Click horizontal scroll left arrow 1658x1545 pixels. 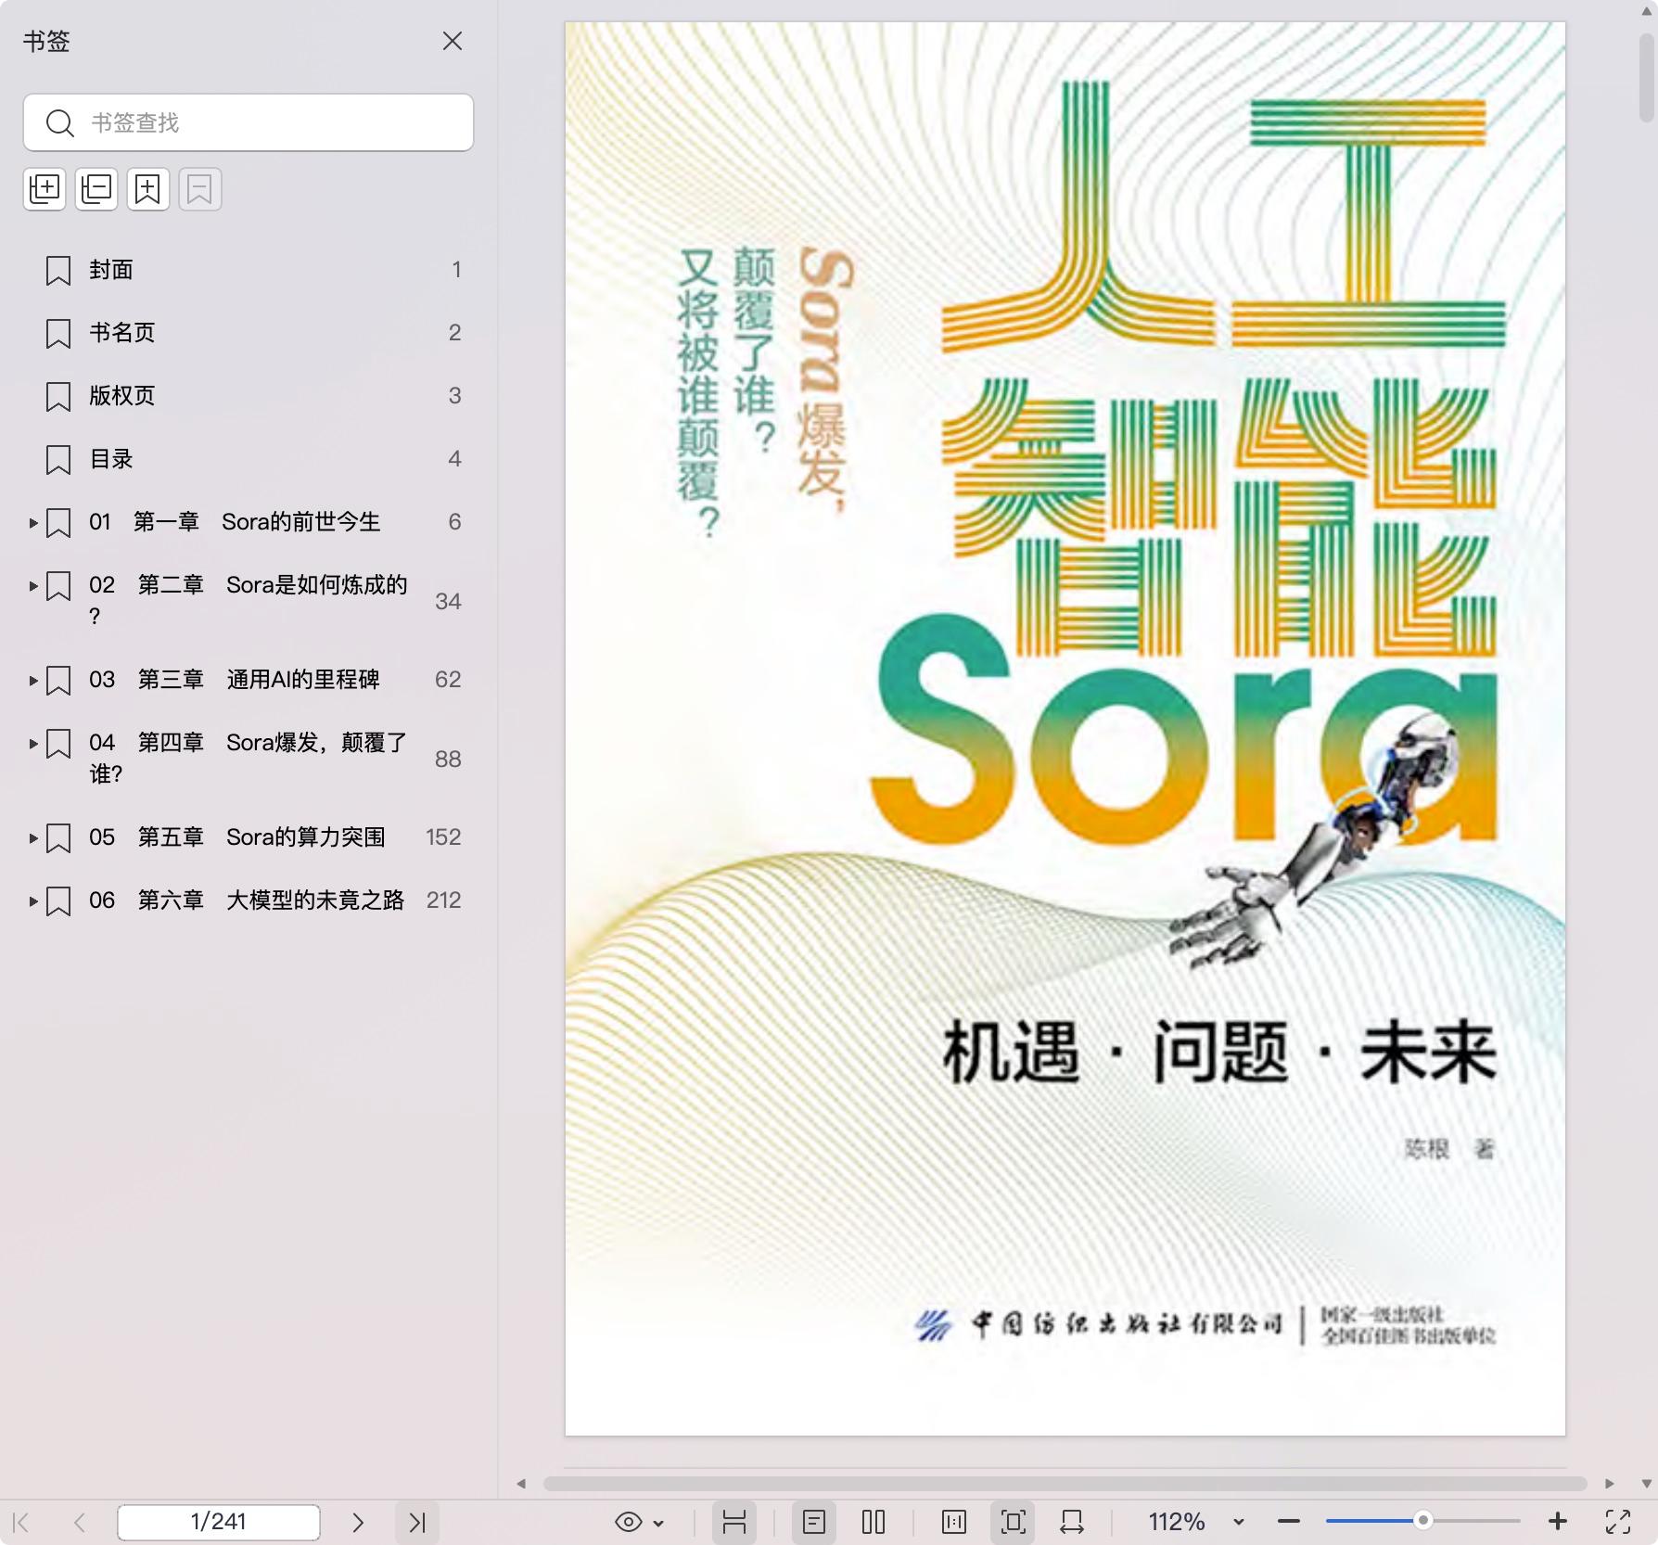521,1484
